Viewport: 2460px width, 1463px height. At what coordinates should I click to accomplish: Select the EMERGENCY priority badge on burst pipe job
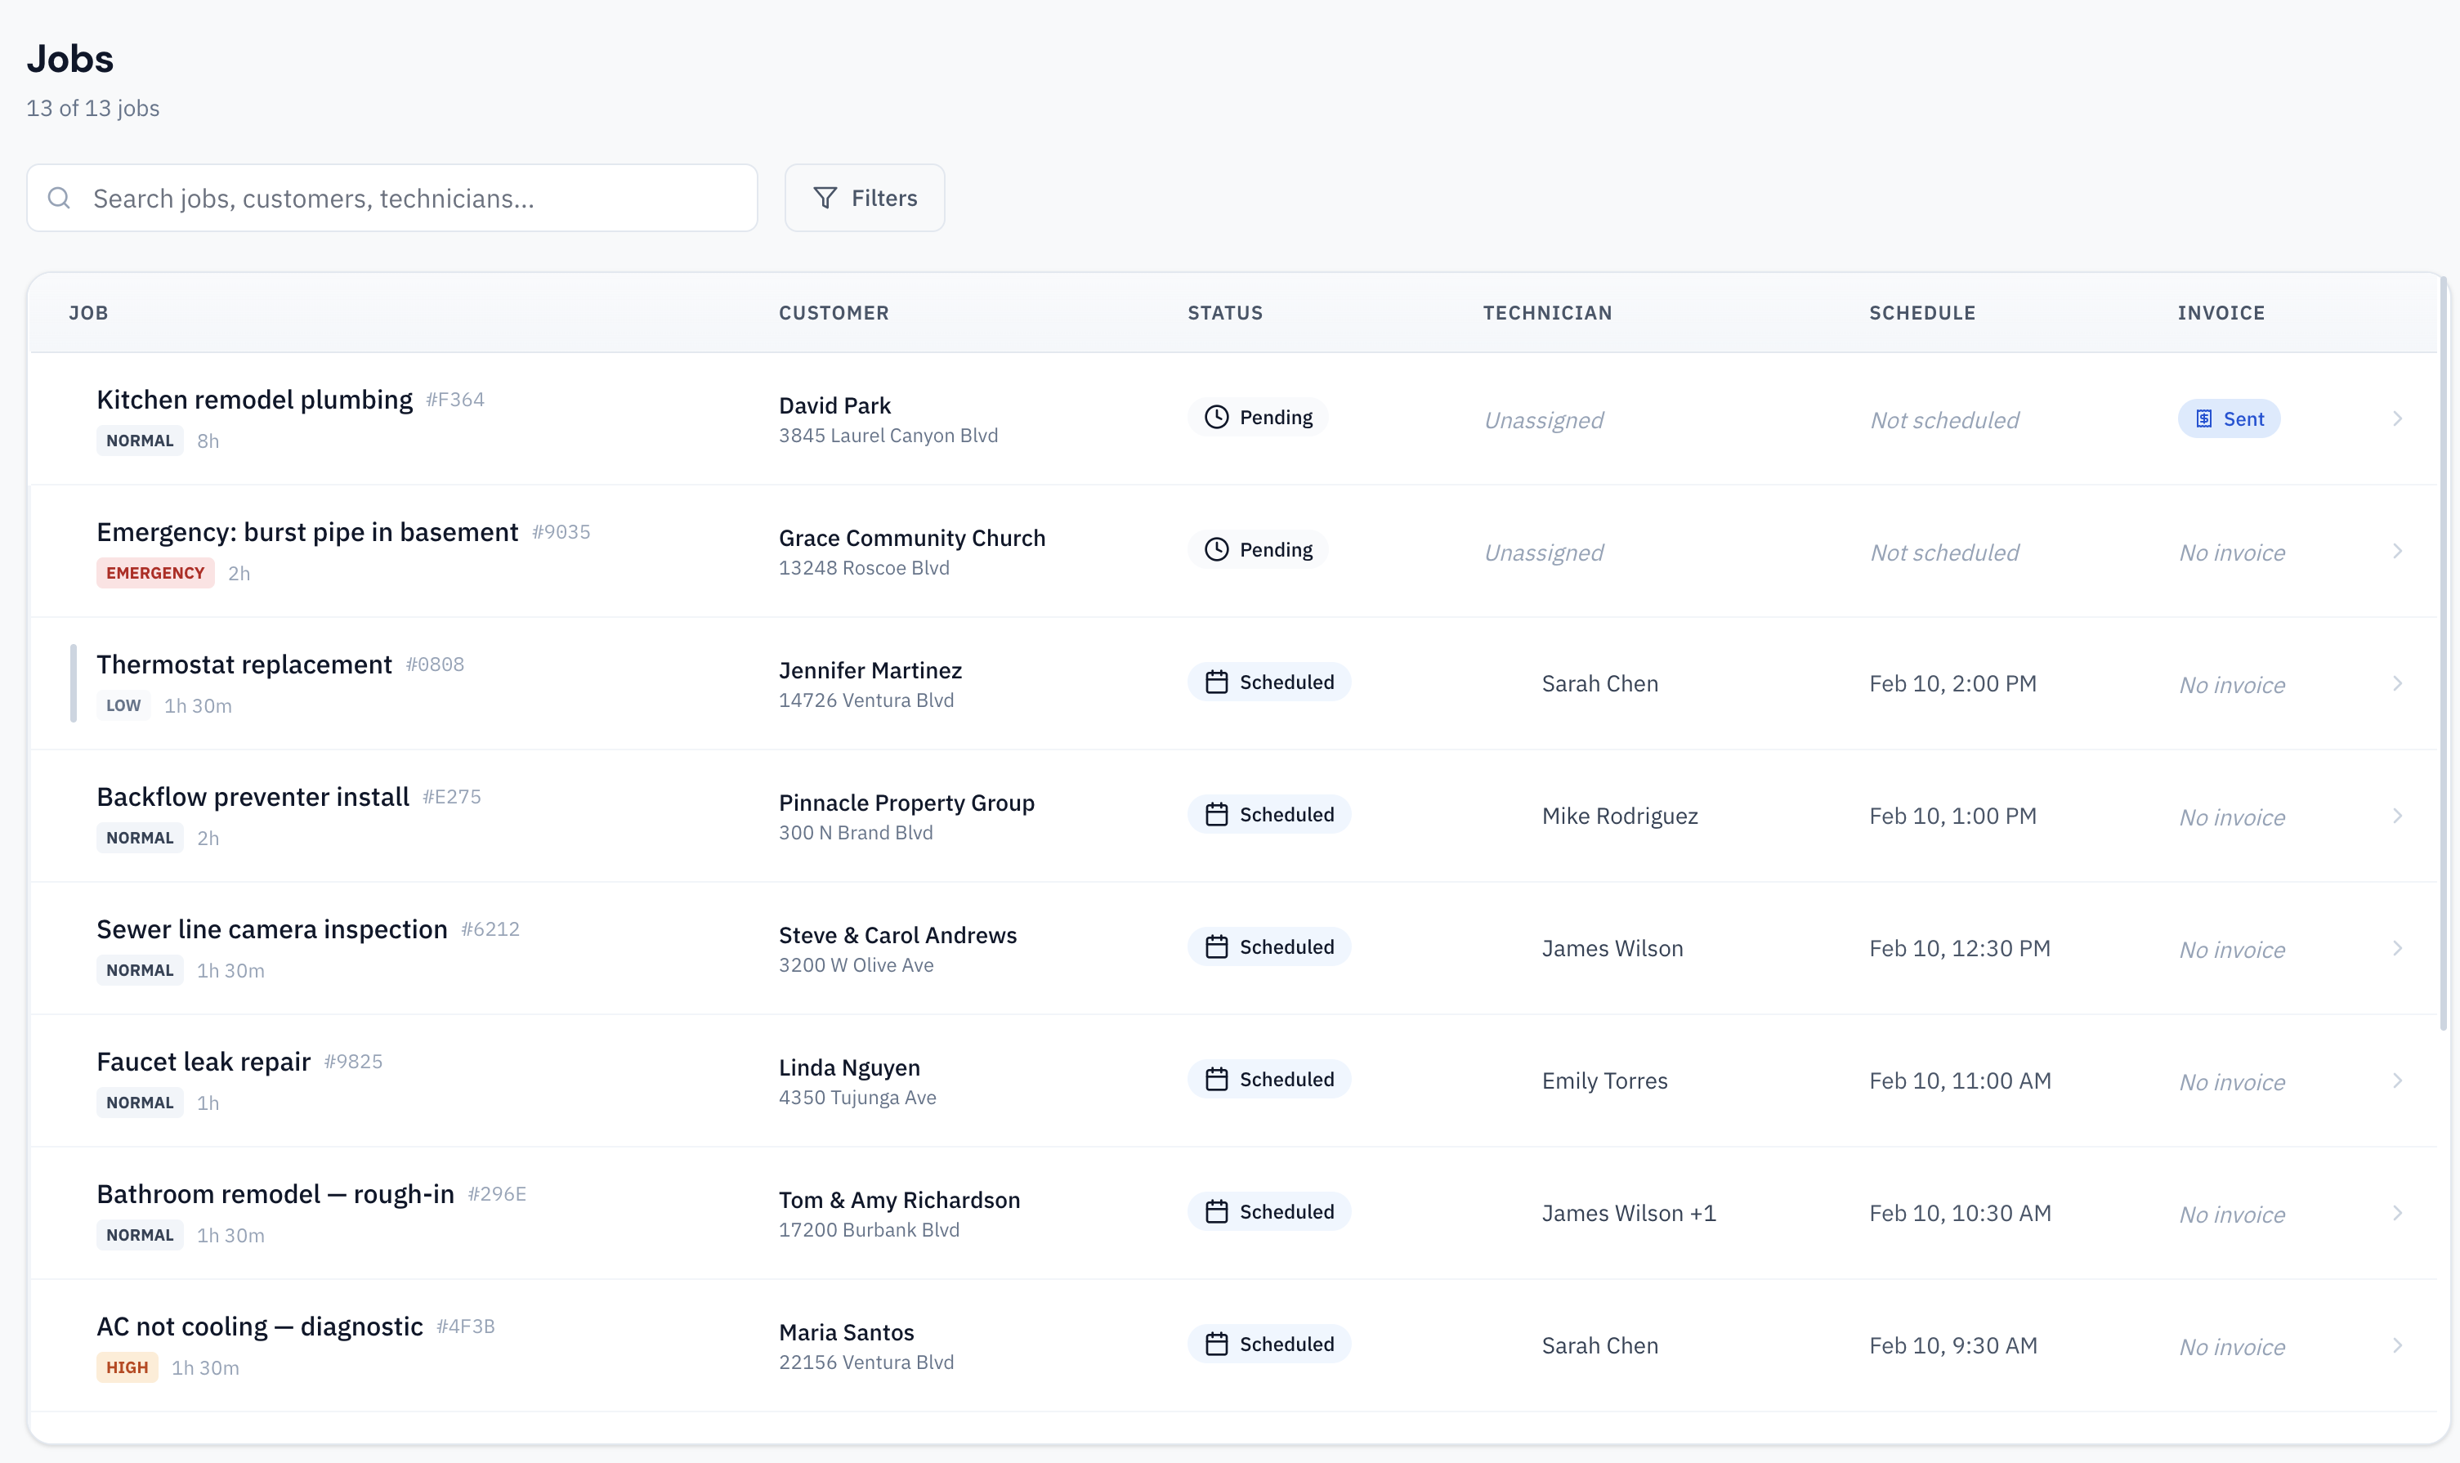pyautogui.click(x=154, y=572)
